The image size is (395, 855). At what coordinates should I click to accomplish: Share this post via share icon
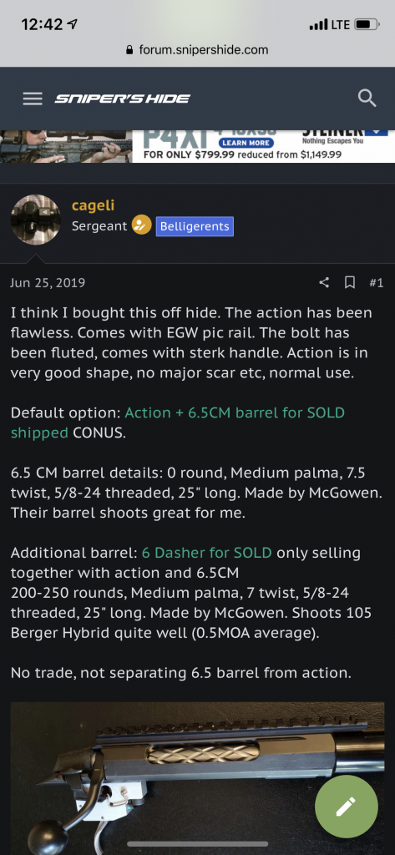click(324, 282)
